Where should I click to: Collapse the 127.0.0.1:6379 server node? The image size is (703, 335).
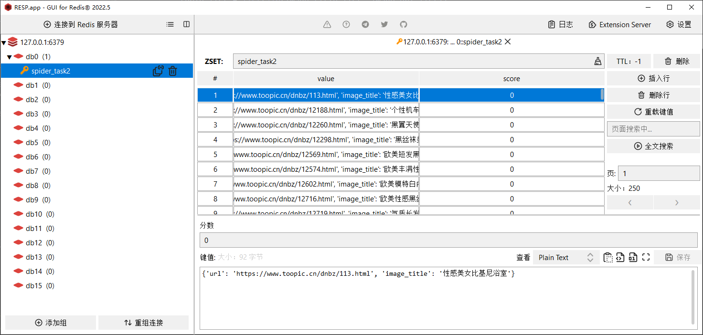[4, 42]
